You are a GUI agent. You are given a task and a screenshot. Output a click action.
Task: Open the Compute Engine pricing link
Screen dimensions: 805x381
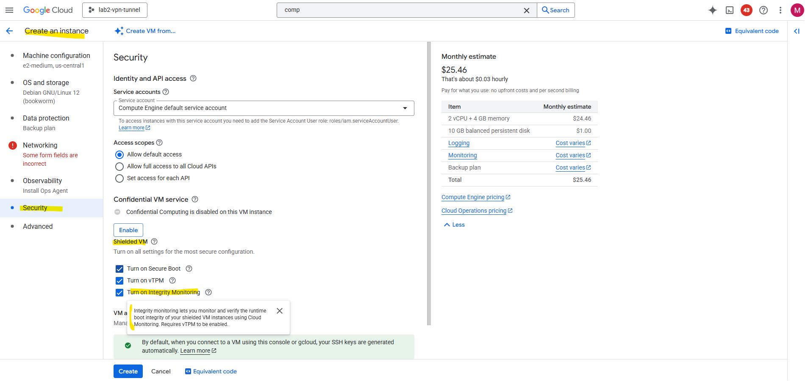[473, 197]
